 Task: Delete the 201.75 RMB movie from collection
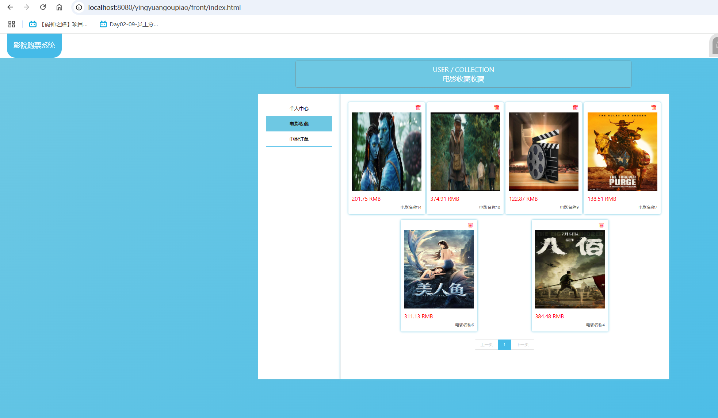point(418,107)
